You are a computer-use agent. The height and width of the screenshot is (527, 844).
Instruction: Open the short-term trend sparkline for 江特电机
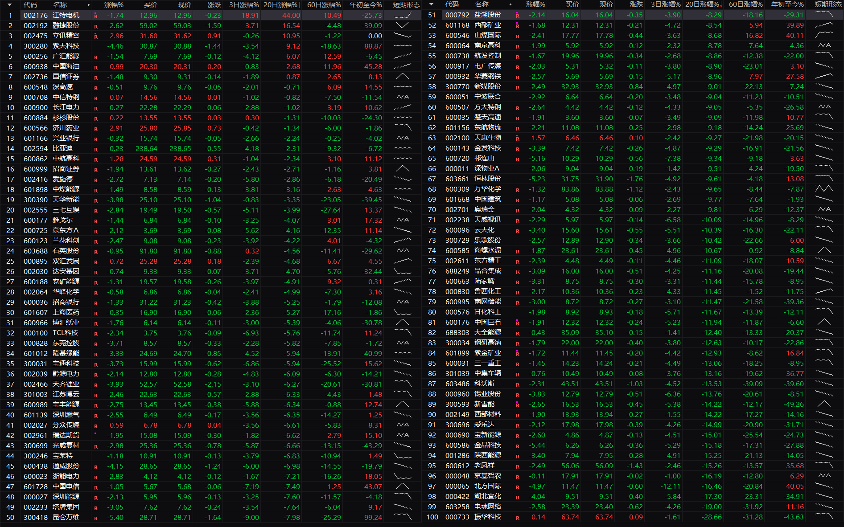403,16
